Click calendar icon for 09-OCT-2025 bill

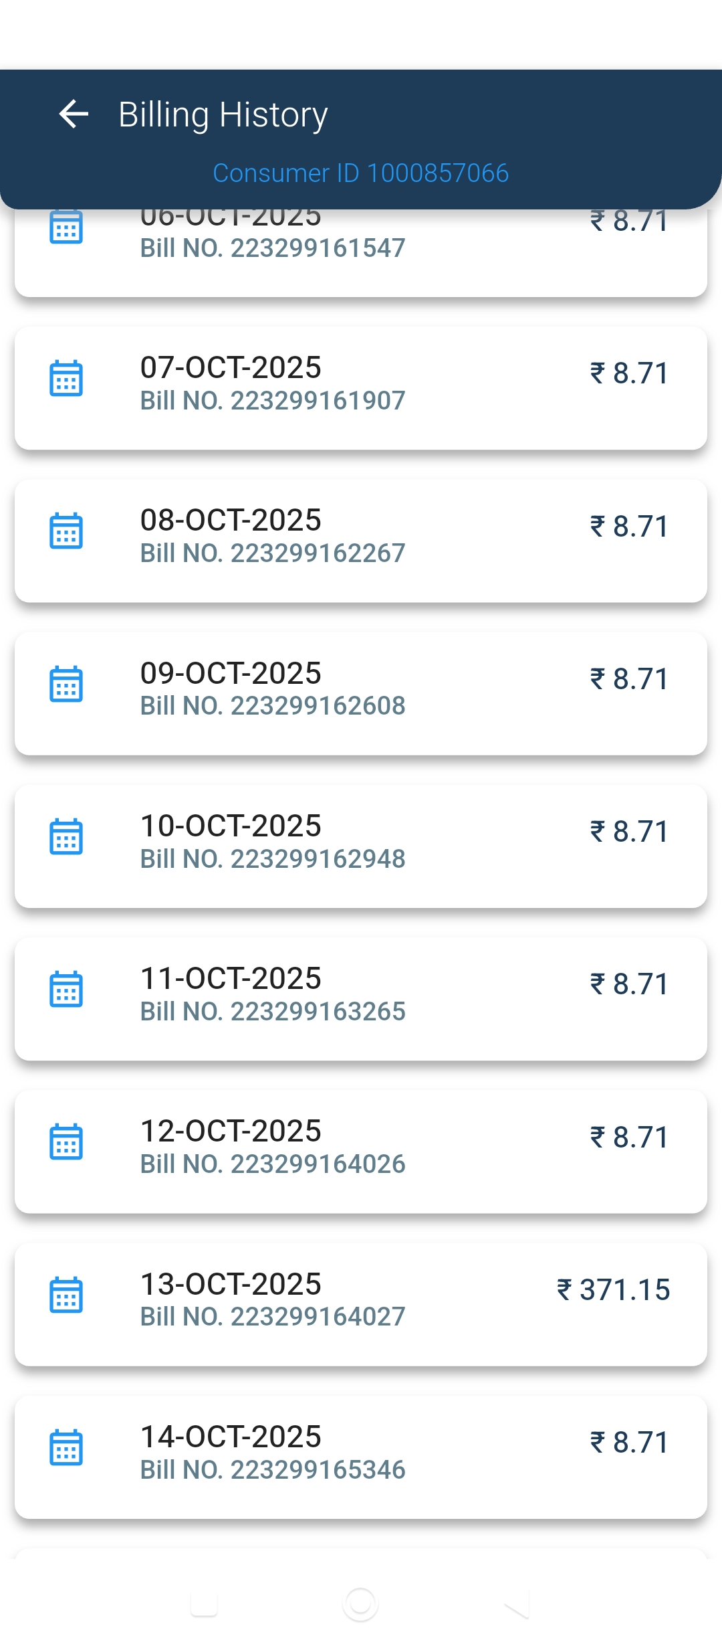(x=66, y=684)
